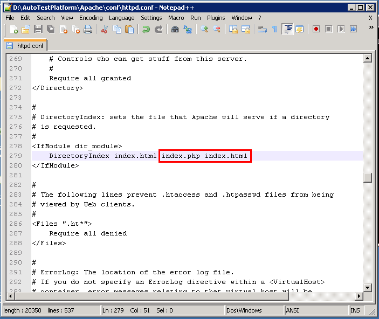The width and height of the screenshot is (379, 319).
Task: Open the Encoding menu
Action: click(x=91, y=18)
